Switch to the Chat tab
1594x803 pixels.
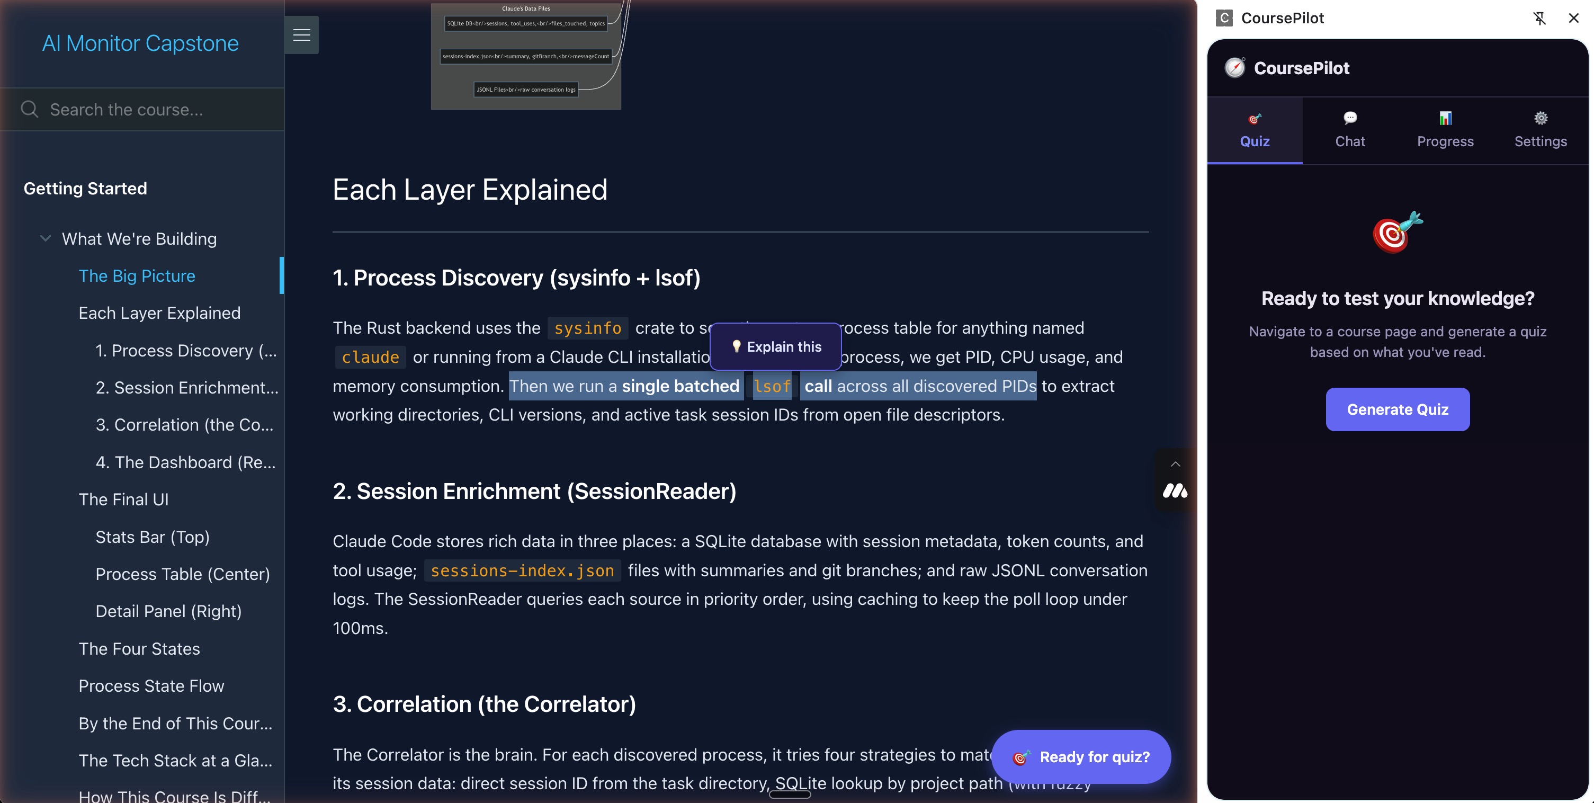(1349, 130)
